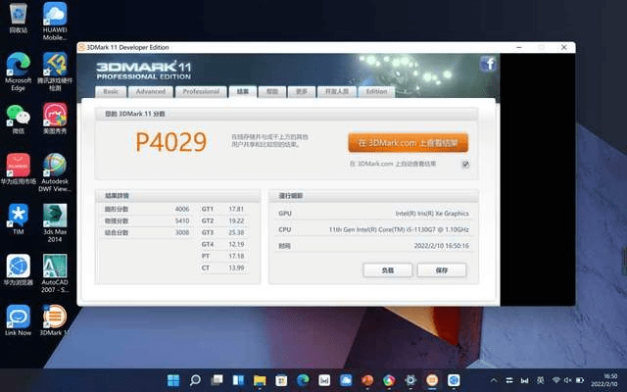627x392 pixels.
Task: Switch to the Basic tab
Action: click(x=111, y=91)
